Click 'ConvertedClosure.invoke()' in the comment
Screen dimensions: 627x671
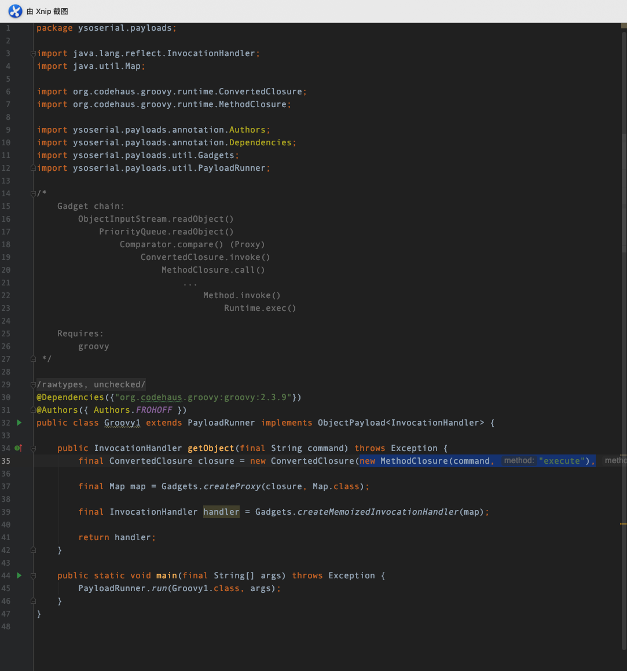coord(206,257)
